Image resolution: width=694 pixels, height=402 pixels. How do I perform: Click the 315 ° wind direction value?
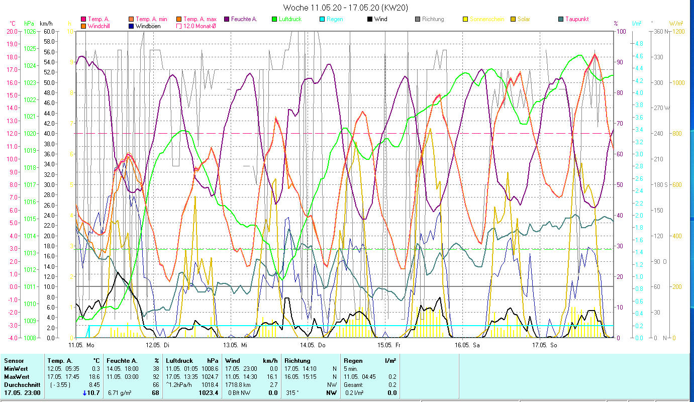pyautogui.click(x=291, y=393)
